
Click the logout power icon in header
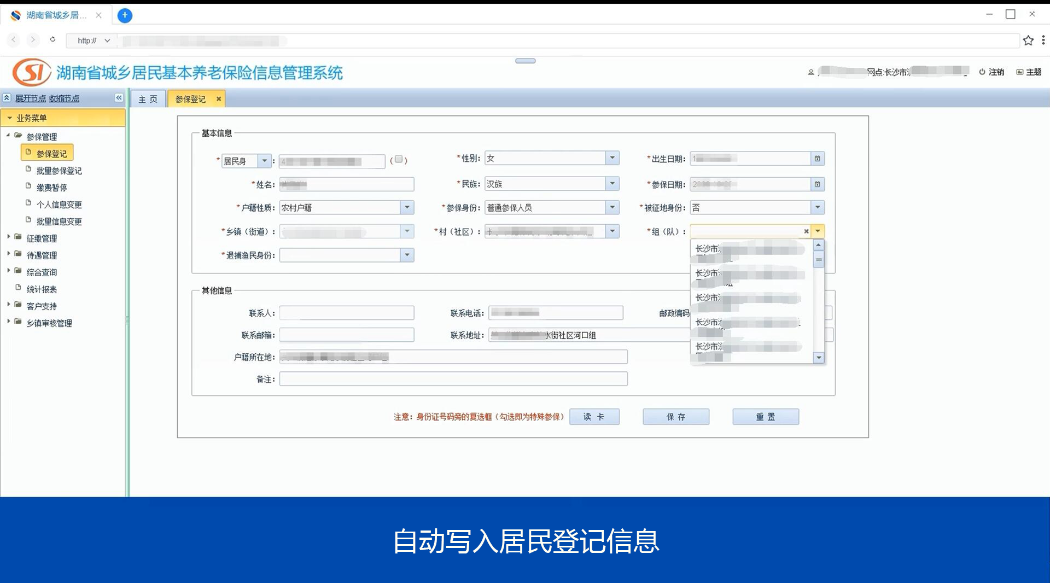(981, 72)
